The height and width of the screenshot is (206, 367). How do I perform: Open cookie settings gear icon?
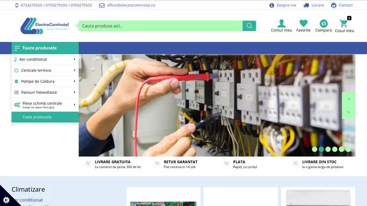click(6, 200)
